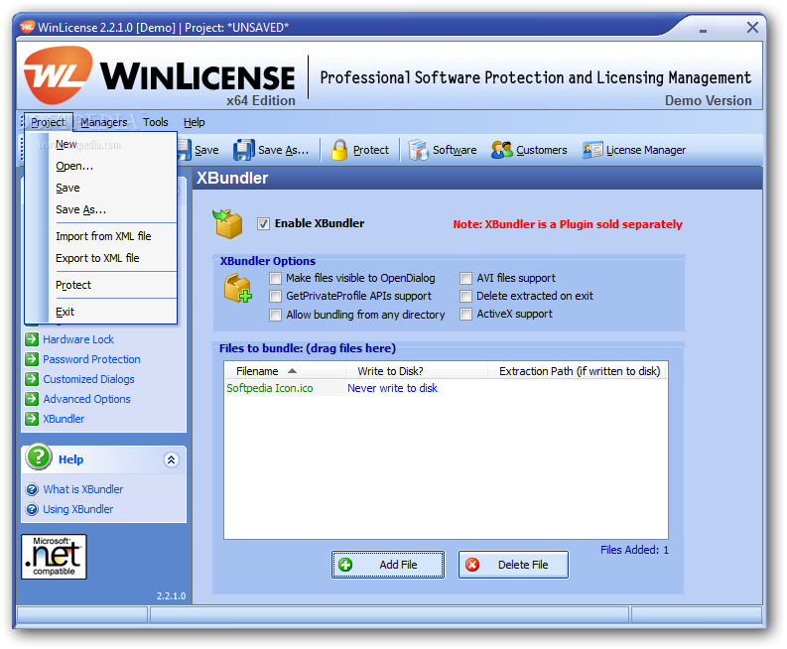Open the Hardware Lock section link
Viewport: 787px width, 649px height.
point(78,339)
